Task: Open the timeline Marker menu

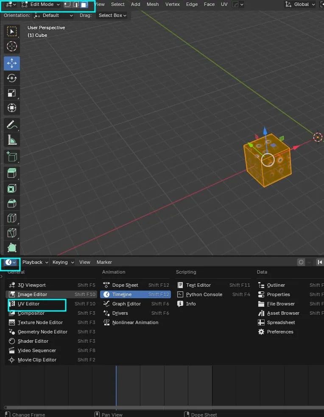Action: [x=104, y=262]
